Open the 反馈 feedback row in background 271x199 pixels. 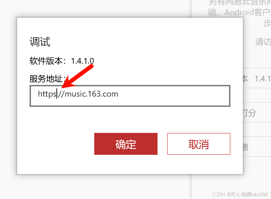(x=257, y=147)
